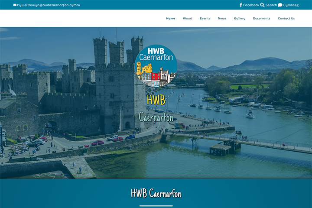
Task: Open the Events menu item
Action: coord(205,18)
